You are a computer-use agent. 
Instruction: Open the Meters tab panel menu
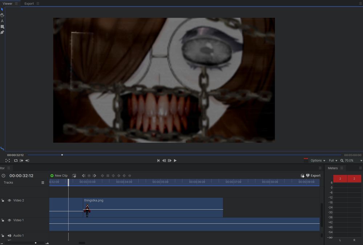coord(342,168)
